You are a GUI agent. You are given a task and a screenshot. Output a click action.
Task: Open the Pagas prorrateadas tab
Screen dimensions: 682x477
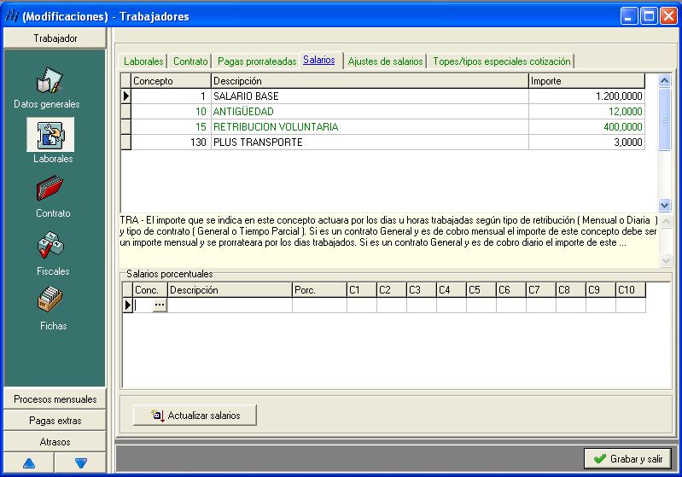[x=257, y=61]
